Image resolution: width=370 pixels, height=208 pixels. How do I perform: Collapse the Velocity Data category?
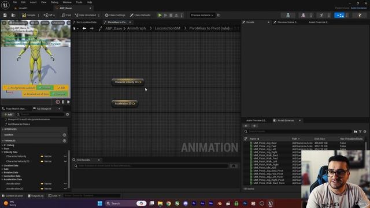point(2,152)
